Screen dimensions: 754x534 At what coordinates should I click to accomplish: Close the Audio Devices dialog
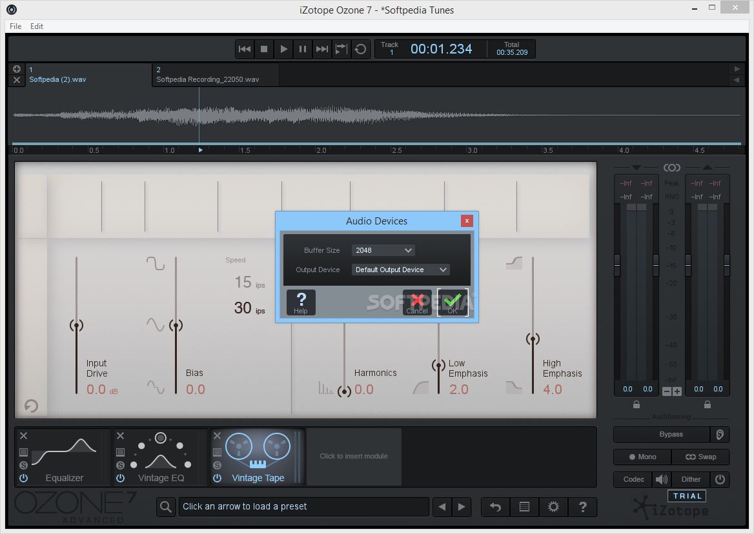click(467, 221)
